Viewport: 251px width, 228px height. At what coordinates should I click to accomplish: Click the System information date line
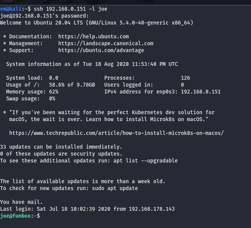point(92,64)
